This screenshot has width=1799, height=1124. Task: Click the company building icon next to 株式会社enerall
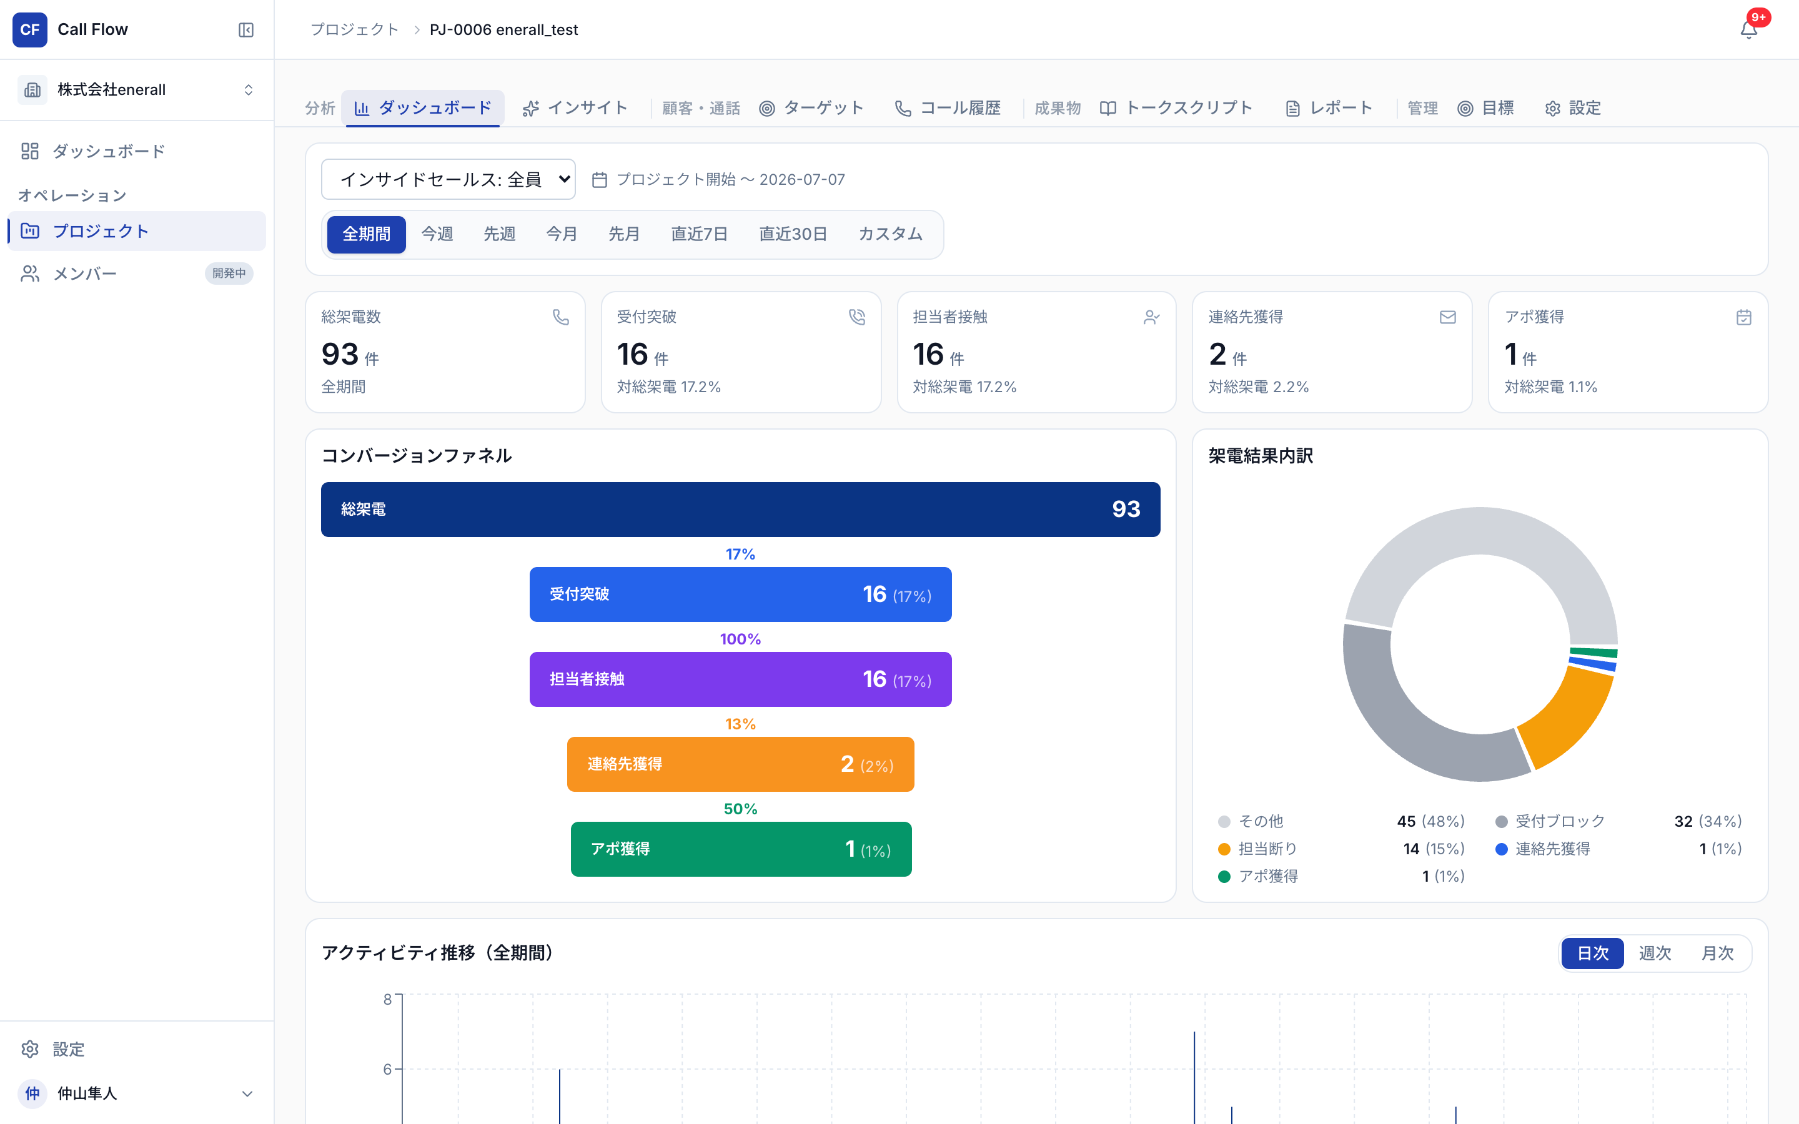[32, 90]
